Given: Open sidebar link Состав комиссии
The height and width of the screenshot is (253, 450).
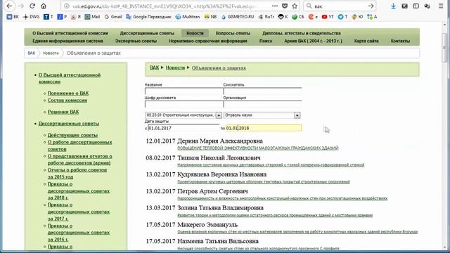Looking at the screenshot, I should point(67,100).
